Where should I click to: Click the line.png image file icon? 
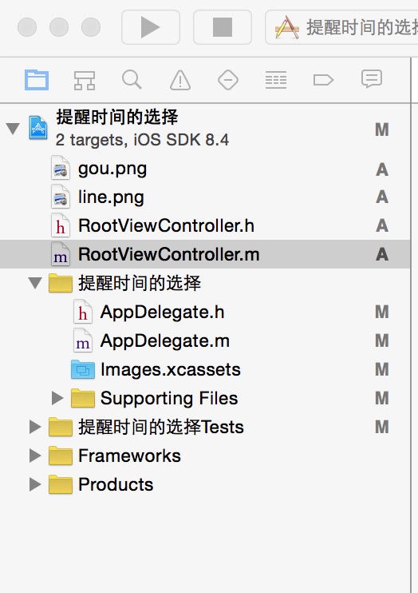coord(61,197)
